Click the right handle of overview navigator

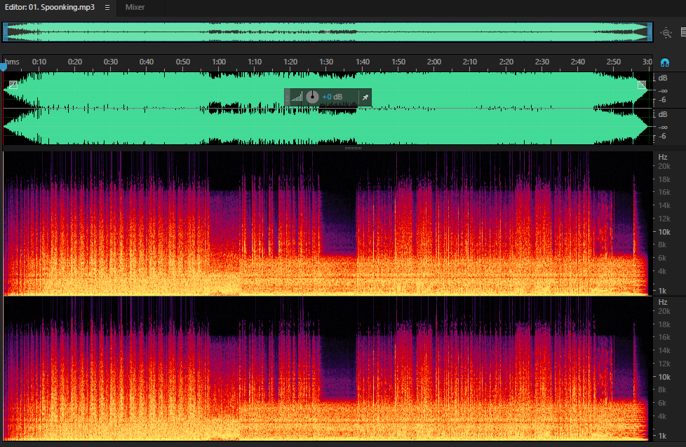[x=650, y=32]
